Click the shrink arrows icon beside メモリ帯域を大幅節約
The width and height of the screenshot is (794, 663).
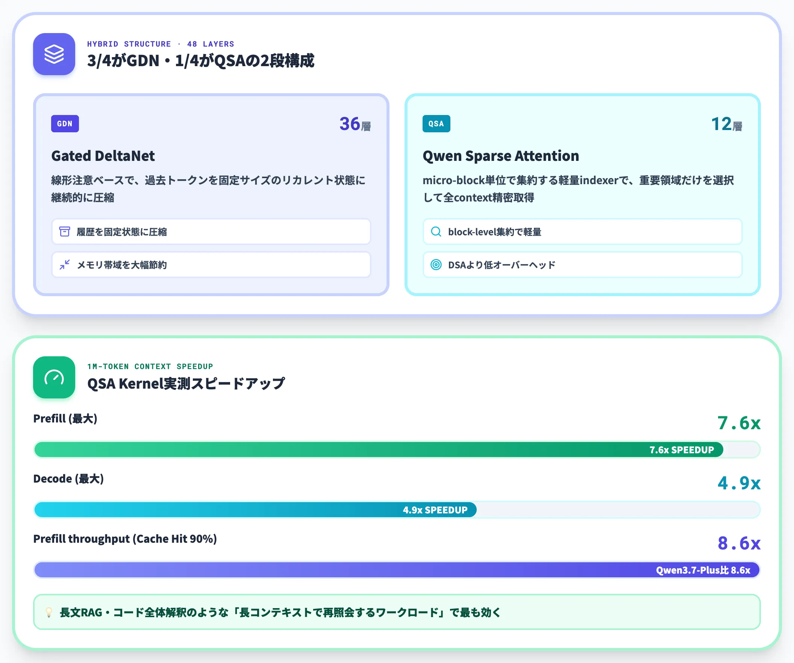tap(65, 265)
